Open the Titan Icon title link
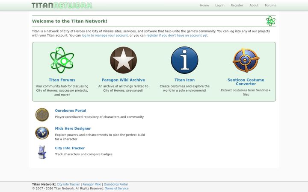The width and height of the screenshot is (308, 192). pos(184,80)
